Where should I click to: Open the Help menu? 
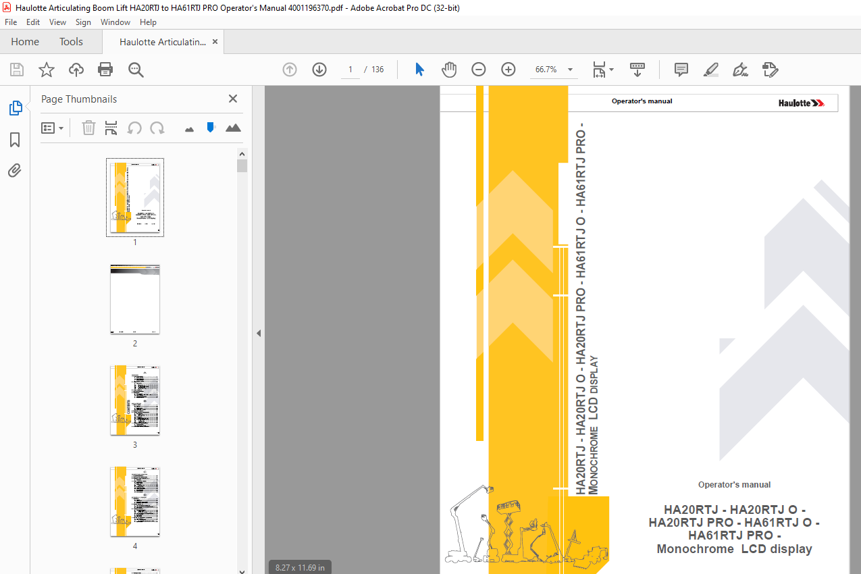coord(148,22)
